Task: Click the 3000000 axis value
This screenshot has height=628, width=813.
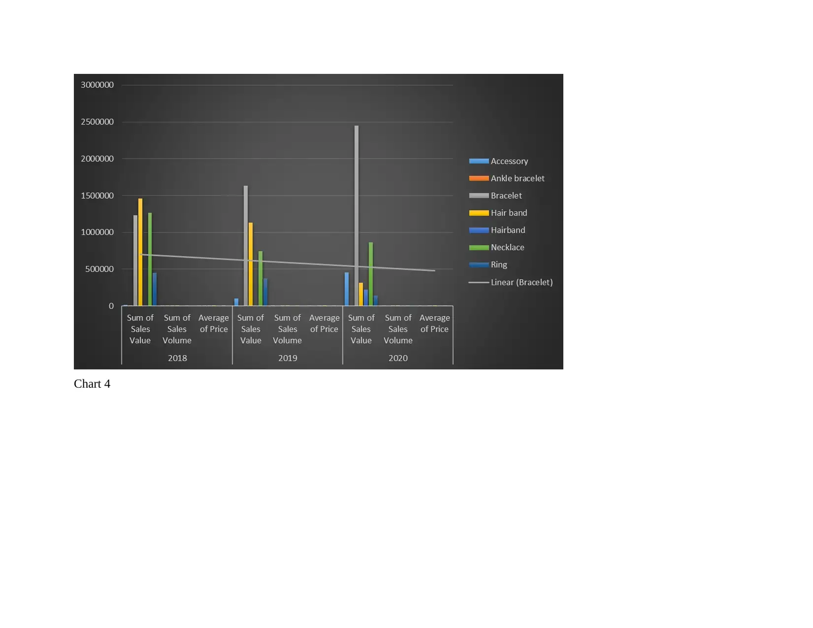Action: 97,85
